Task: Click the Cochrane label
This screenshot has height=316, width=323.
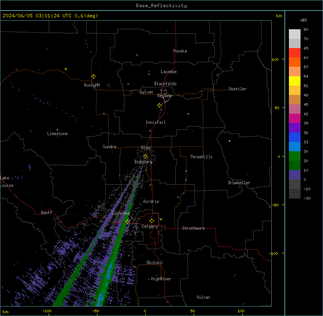Action: (x=121, y=213)
